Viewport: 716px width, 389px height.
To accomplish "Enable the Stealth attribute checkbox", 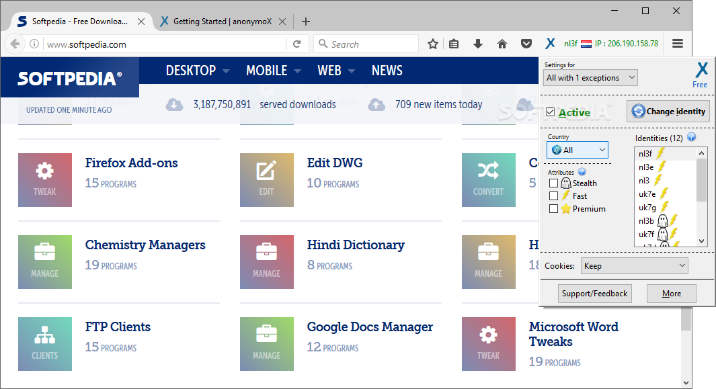I will [x=553, y=183].
